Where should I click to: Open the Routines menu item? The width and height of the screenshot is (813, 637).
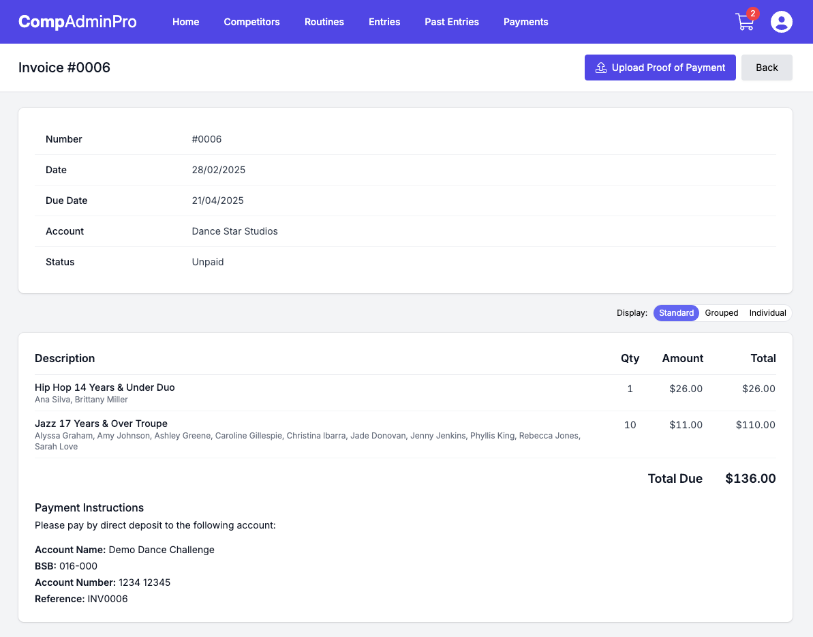(x=324, y=22)
